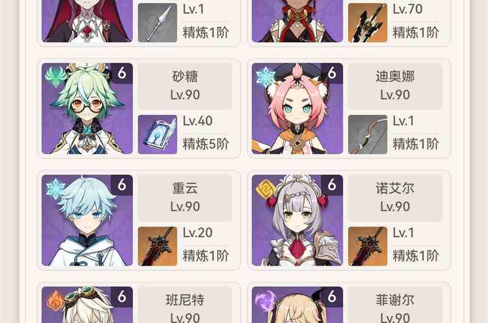Click Diona's Cryo snowflake element icon
Viewport: 488px width, 323px height.
click(265, 76)
